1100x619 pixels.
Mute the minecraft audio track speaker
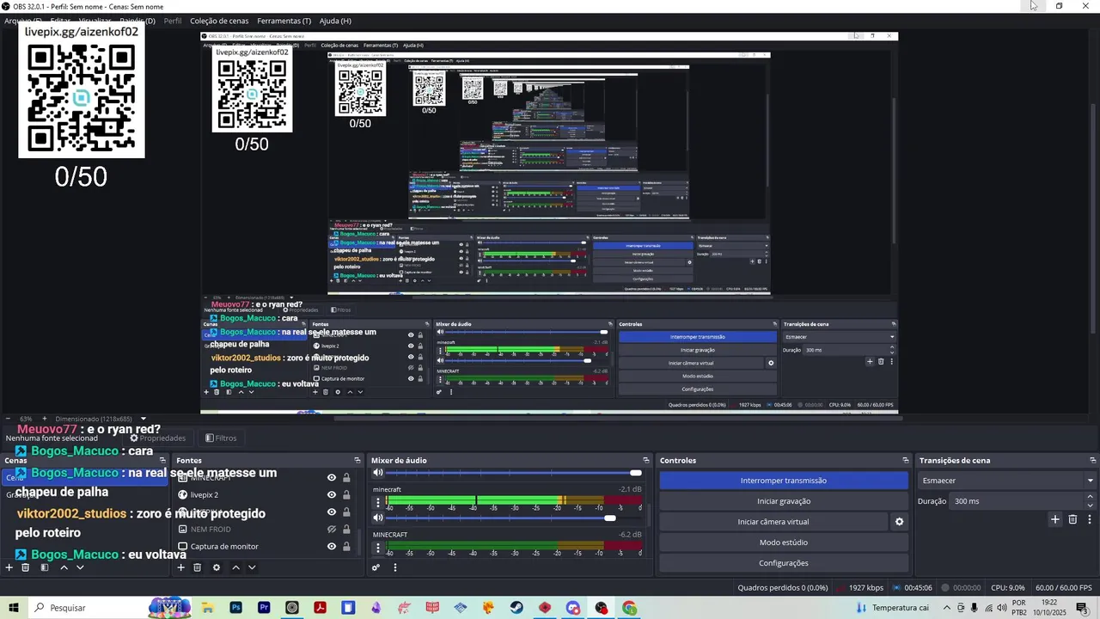(378, 518)
